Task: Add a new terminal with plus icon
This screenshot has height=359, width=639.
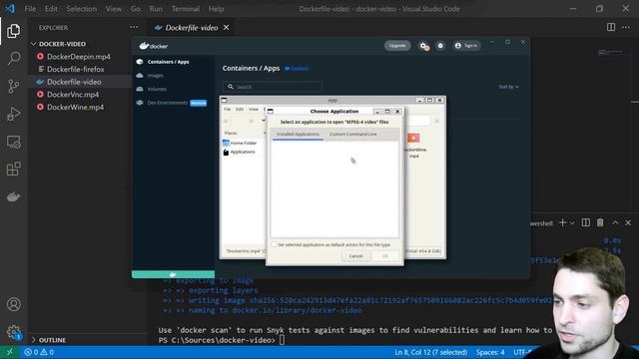Action: pos(563,222)
